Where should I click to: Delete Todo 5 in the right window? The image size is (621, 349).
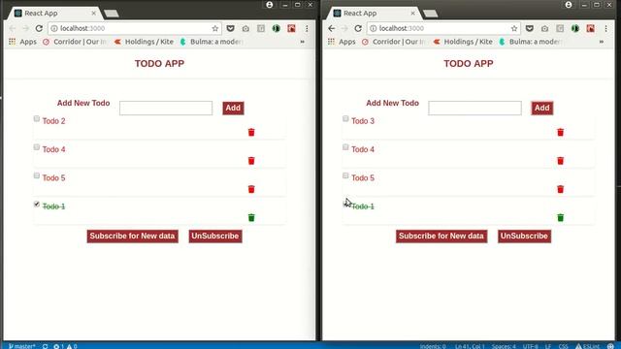click(561, 189)
